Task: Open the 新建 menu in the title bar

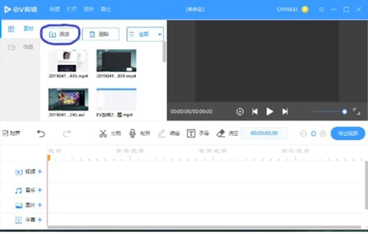Action: pos(55,9)
